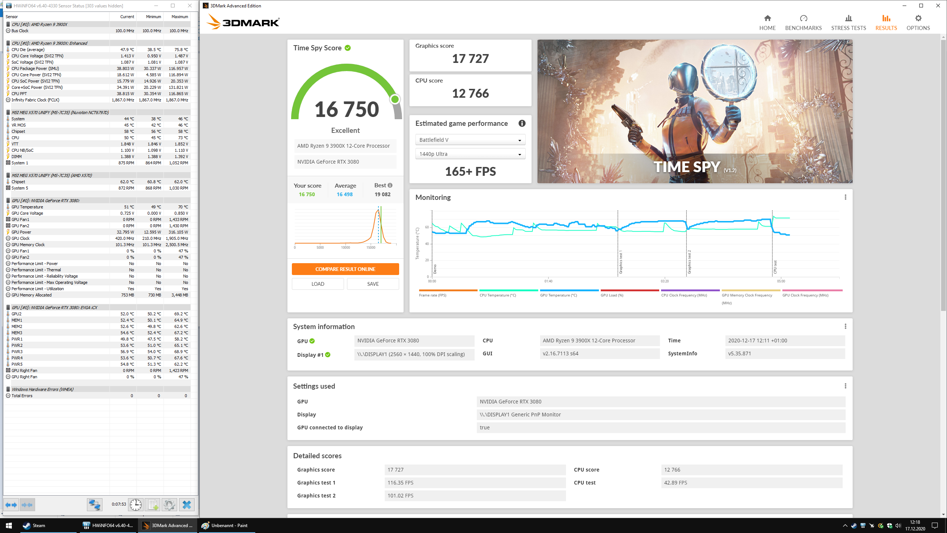The image size is (947, 533).
Task: Open the 1440p Ultra resolution dropdown
Action: pyautogui.click(x=470, y=154)
